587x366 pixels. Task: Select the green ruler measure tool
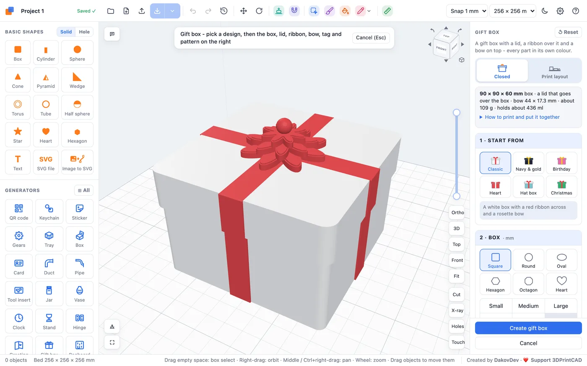click(x=387, y=11)
